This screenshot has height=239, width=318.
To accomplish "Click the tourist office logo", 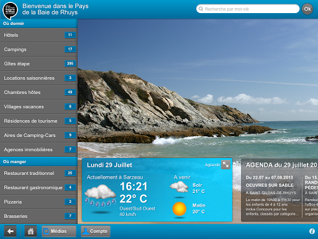I will pyautogui.click(x=10, y=10).
